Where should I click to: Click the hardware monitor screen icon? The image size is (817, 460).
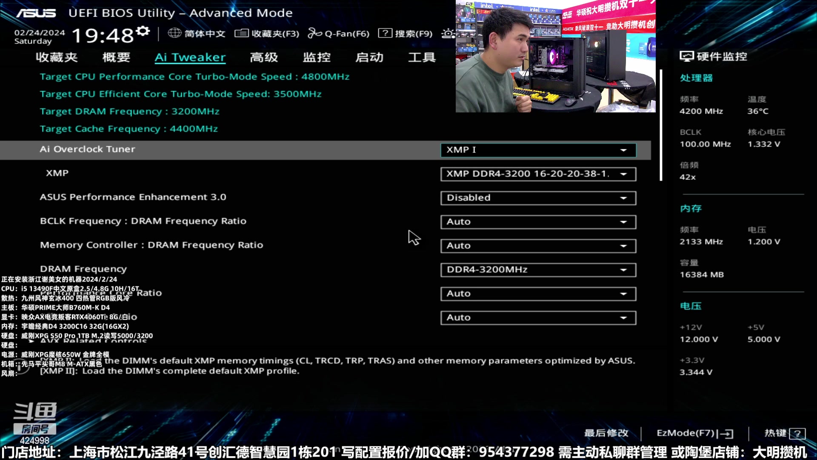click(686, 56)
